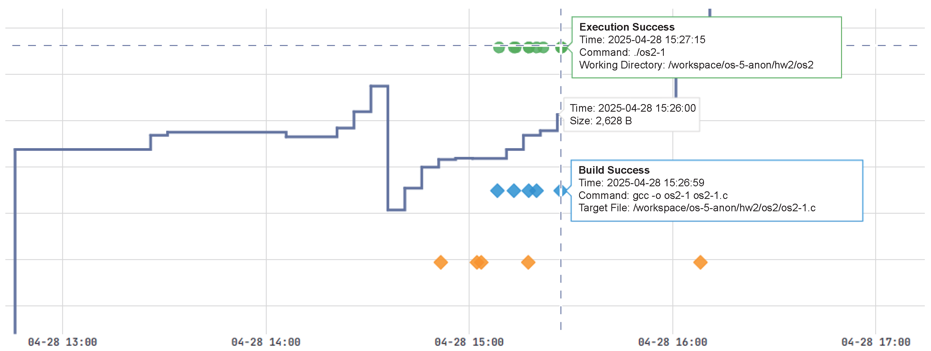Select the second blue build diamond from left
Image resolution: width=931 pixels, height=351 pixels.
pos(514,190)
